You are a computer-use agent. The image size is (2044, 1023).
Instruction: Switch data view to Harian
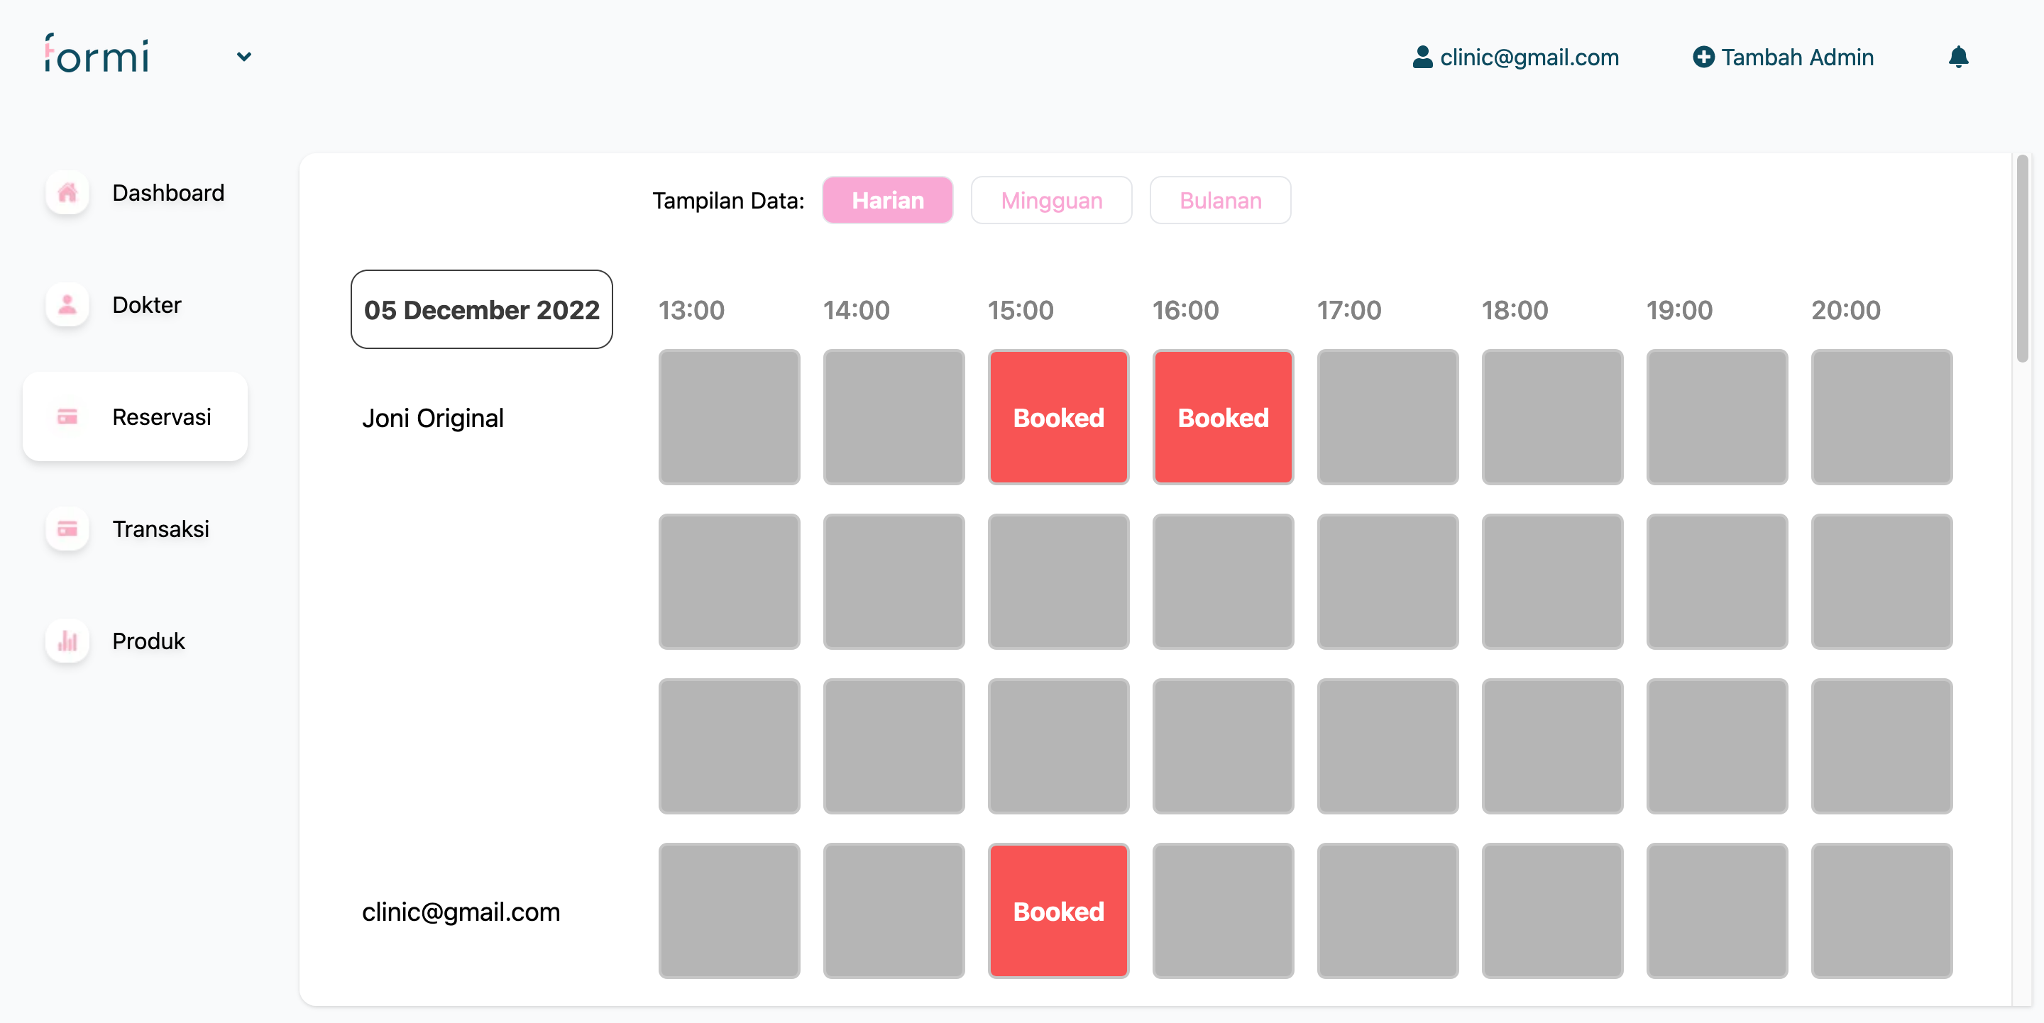coord(887,201)
